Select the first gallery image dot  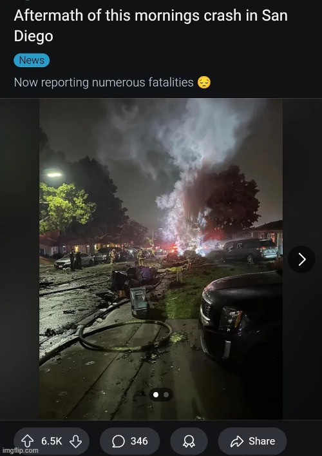pyautogui.click(x=156, y=395)
